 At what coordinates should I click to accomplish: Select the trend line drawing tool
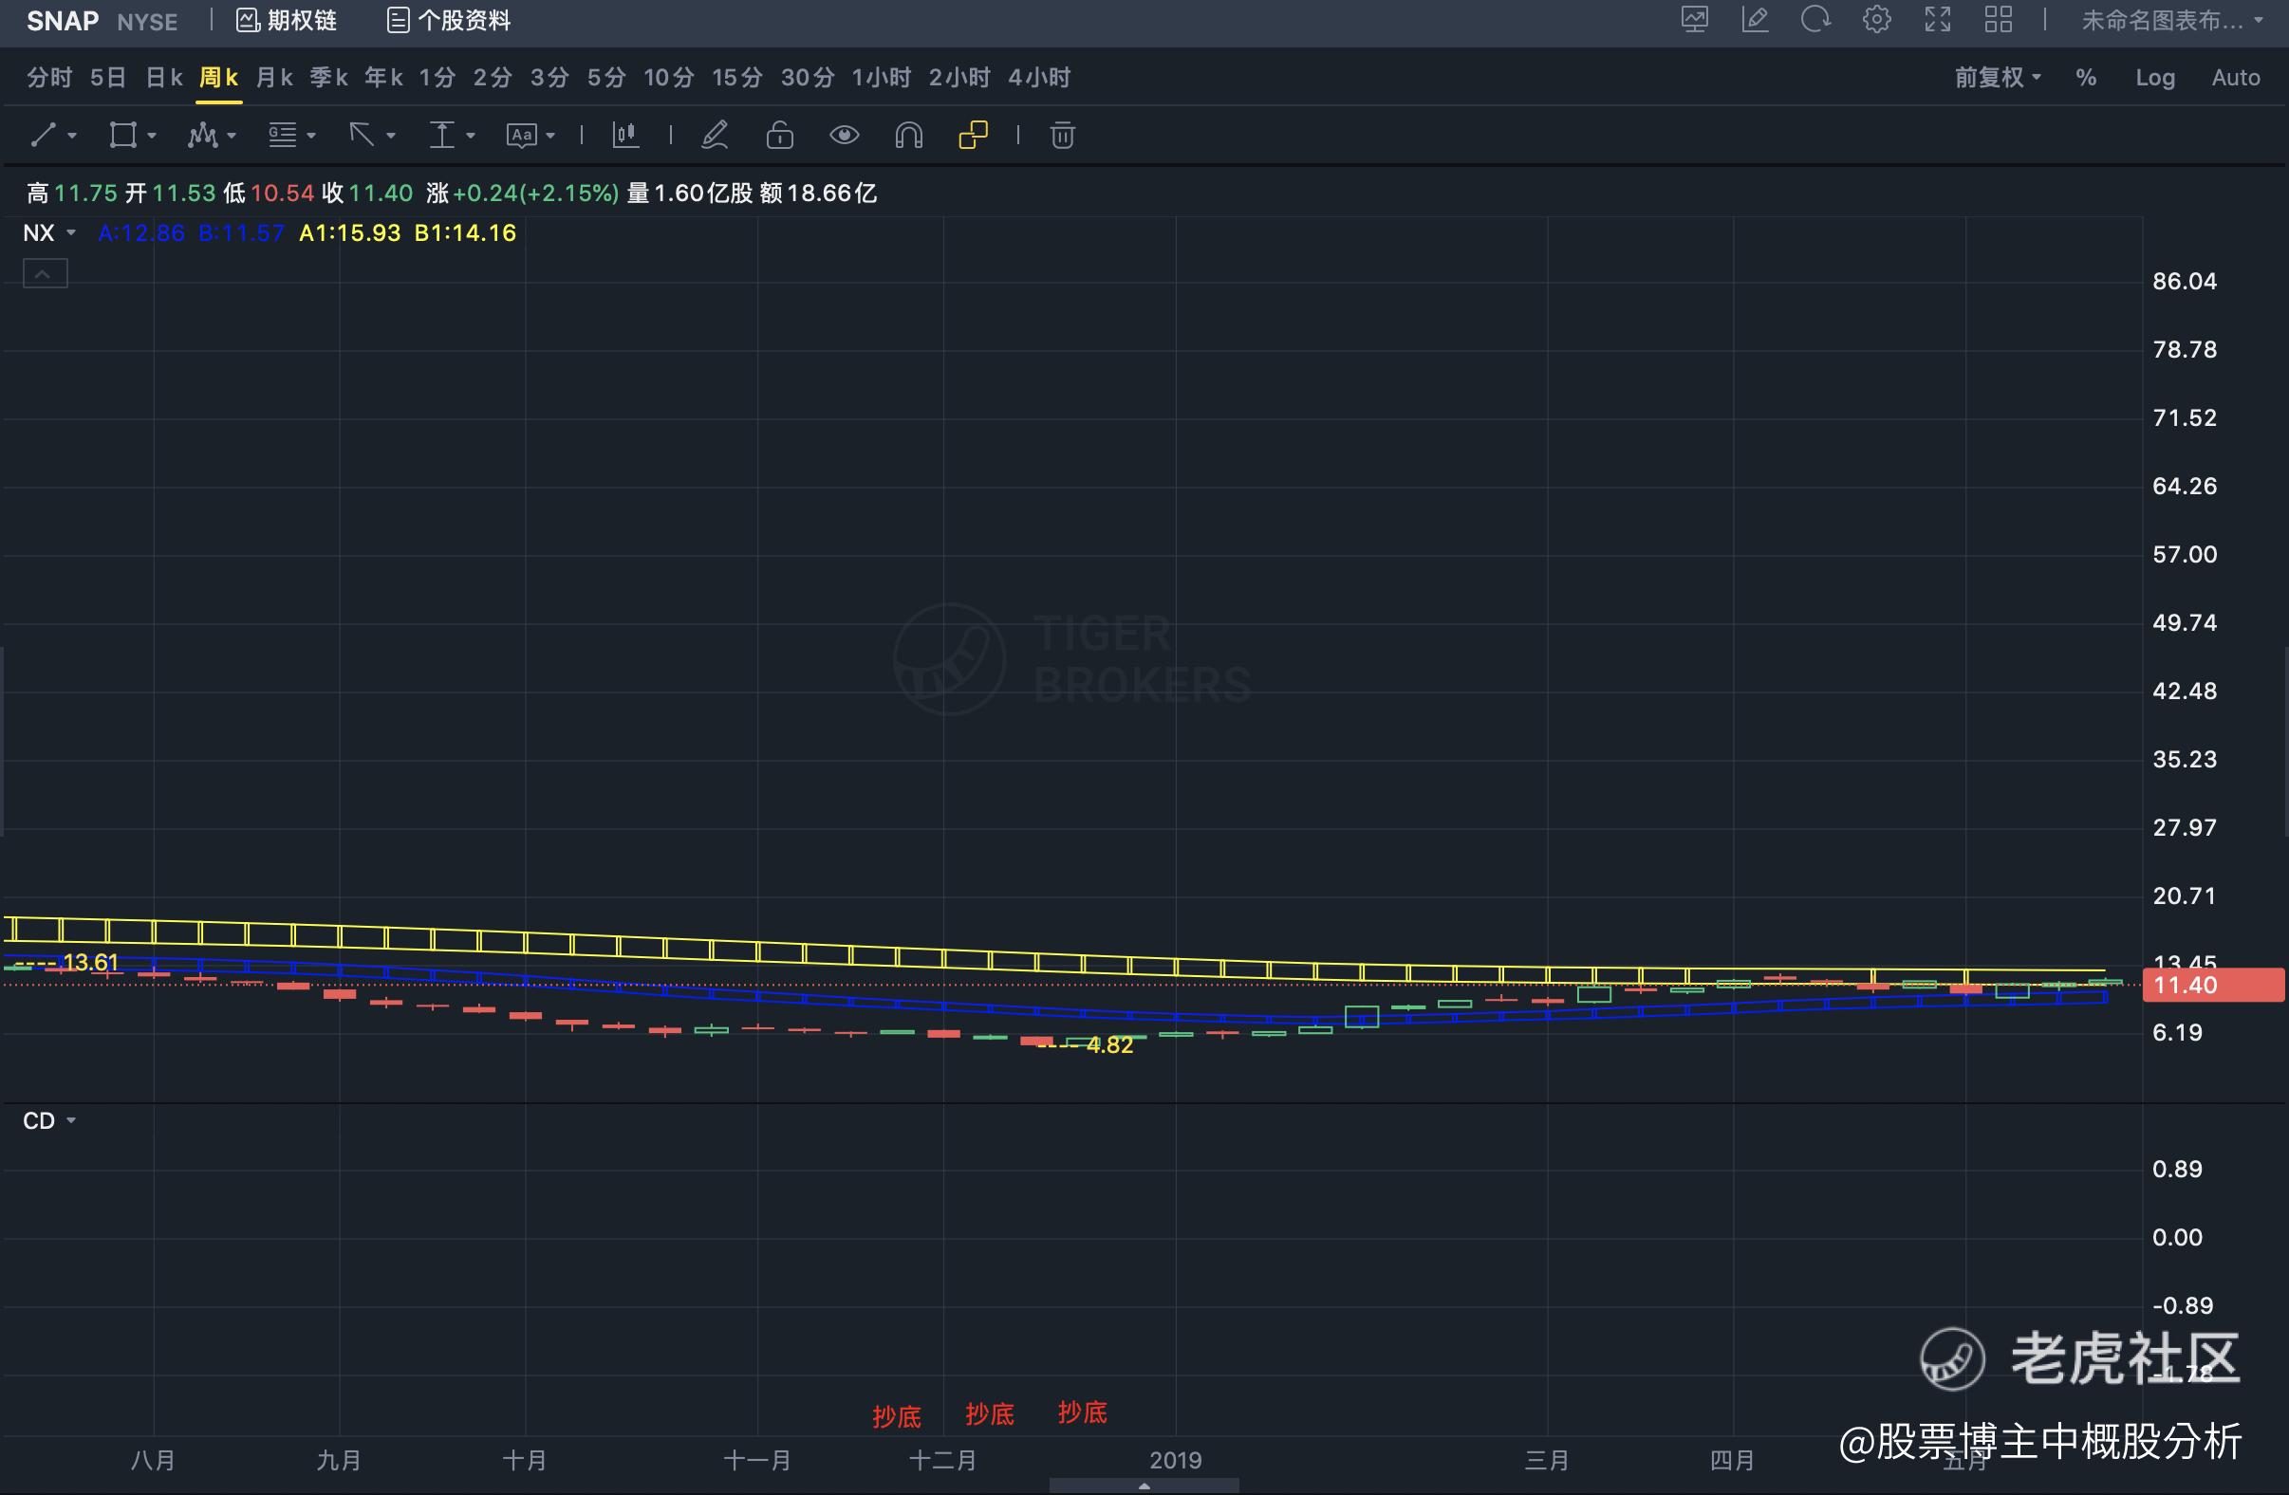click(x=44, y=136)
